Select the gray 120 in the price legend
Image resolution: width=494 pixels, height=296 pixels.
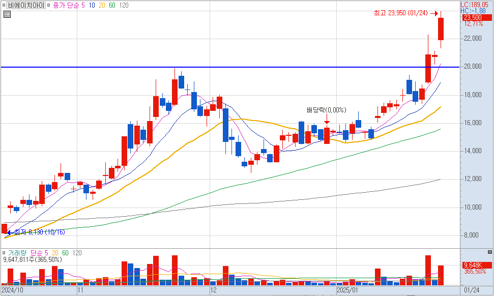tap(124, 6)
